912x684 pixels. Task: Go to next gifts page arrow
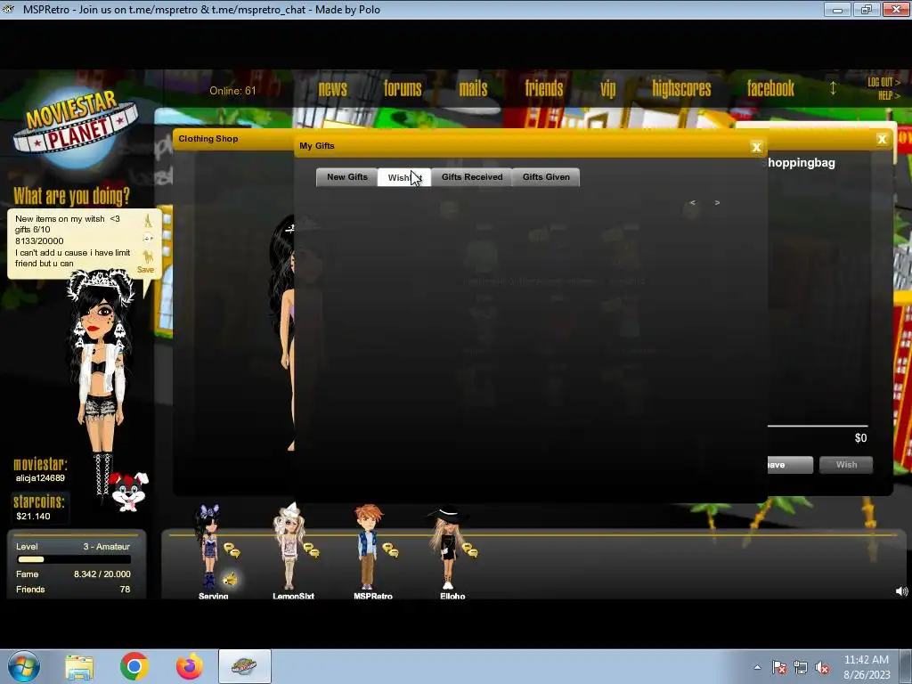pyautogui.click(x=717, y=202)
